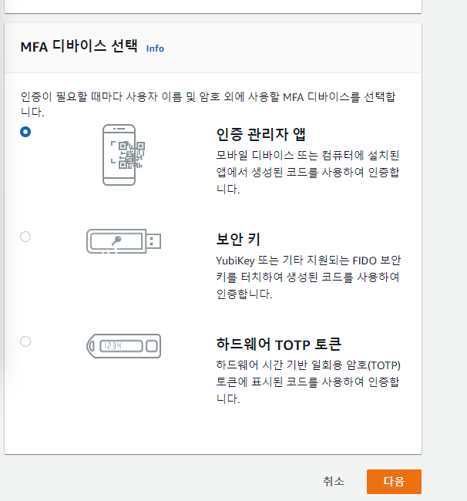Click the 인증이 필요할 때마다 instruction paragraph
Viewport: 467px width, 501px height.
coord(208,104)
